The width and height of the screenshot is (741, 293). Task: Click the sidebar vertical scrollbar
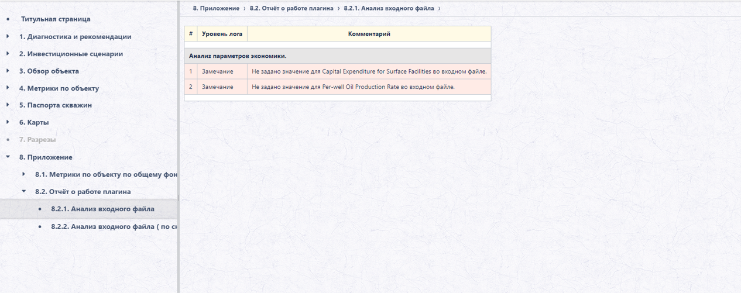tap(178, 146)
